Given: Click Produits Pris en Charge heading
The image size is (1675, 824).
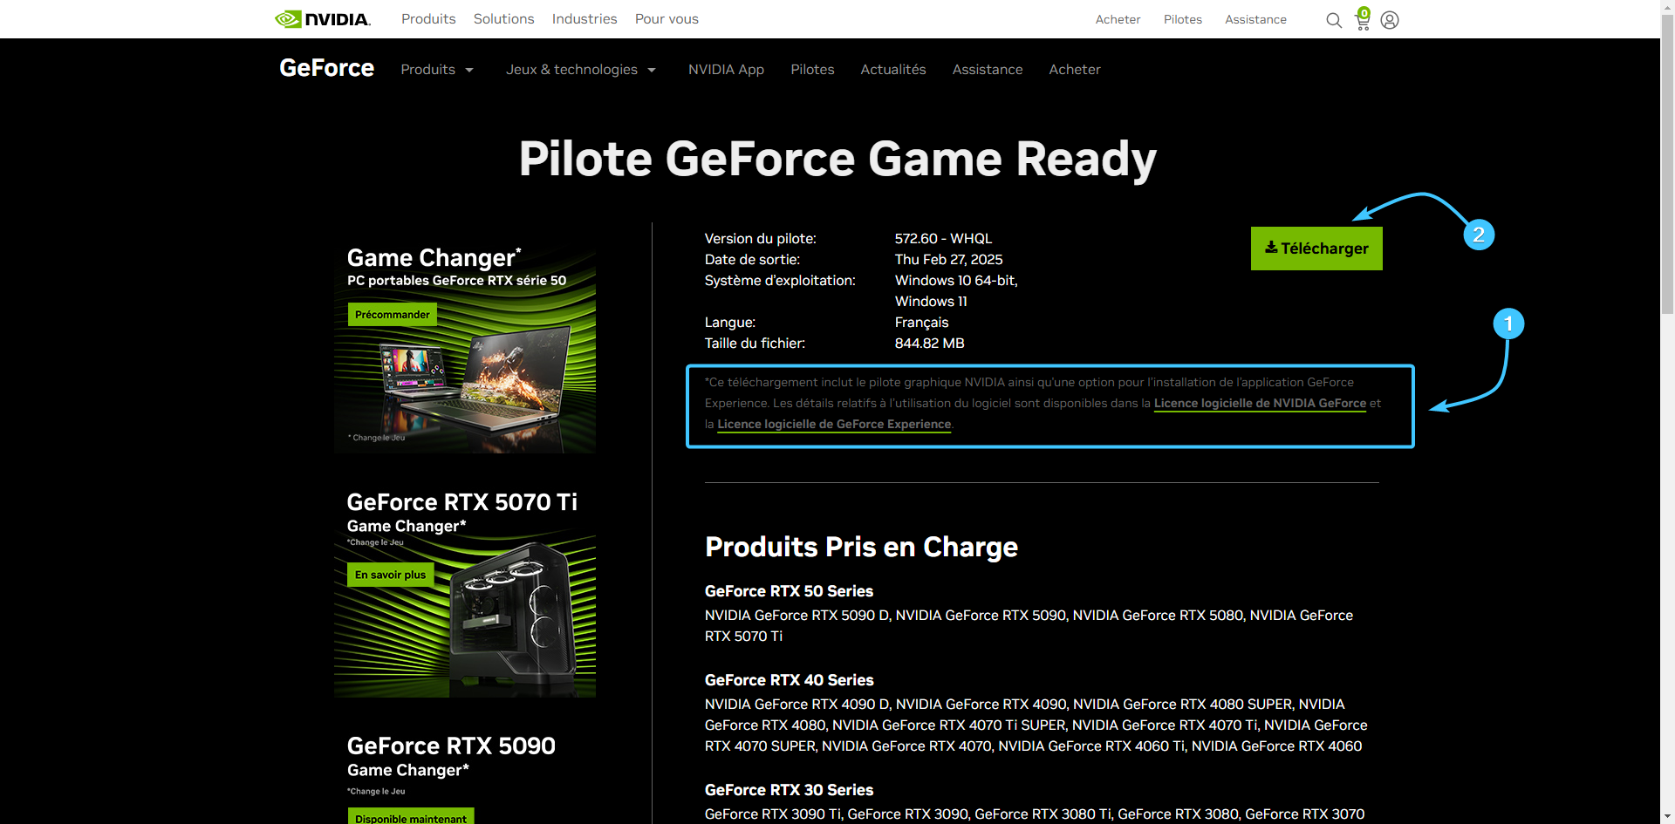Looking at the screenshot, I should click(861, 547).
